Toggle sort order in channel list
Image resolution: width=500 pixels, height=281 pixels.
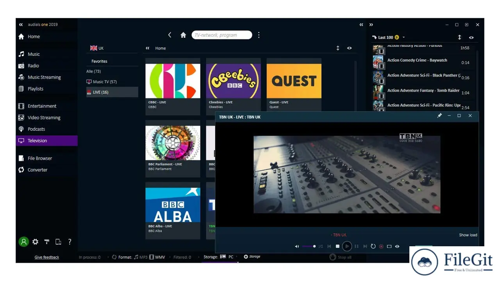(338, 48)
